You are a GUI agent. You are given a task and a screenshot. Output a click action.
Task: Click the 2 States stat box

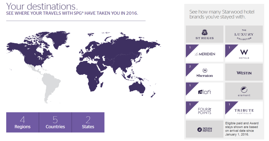coord(88,122)
